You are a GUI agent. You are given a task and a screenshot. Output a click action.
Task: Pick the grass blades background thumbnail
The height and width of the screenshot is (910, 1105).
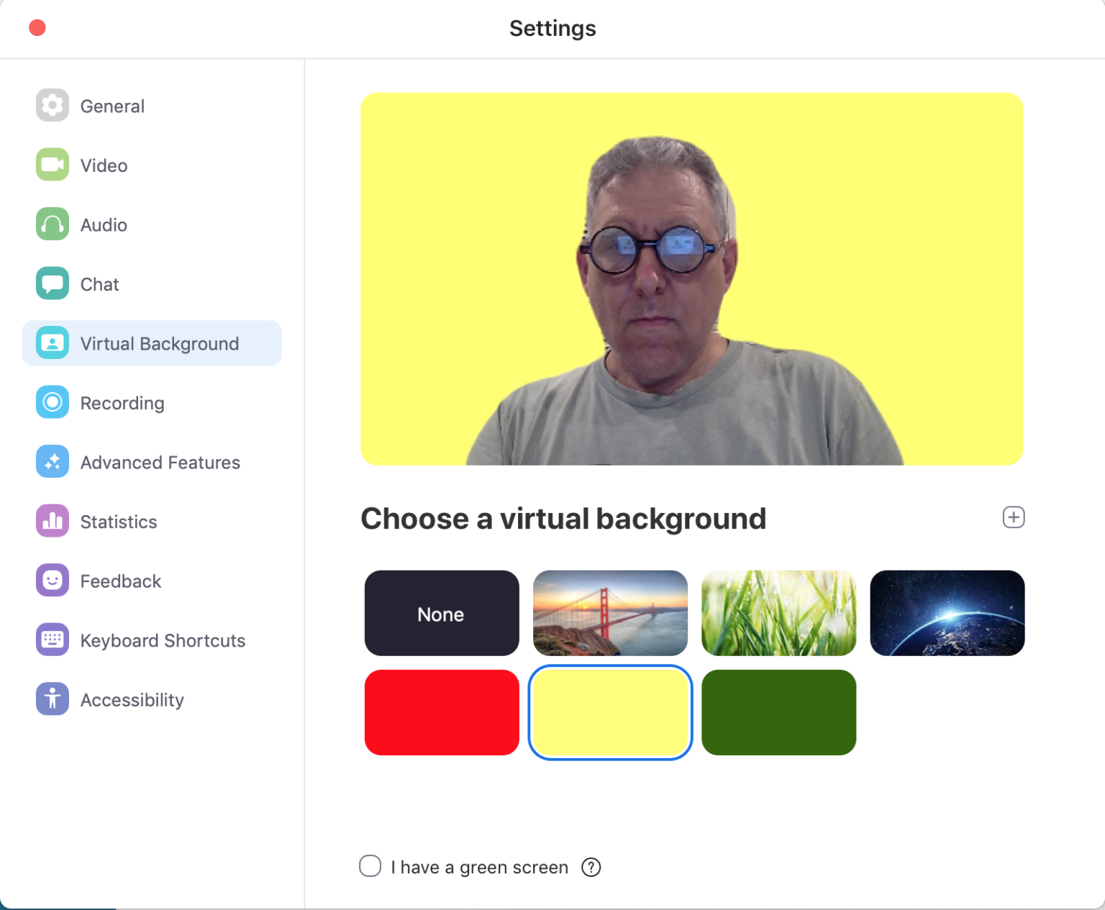pyautogui.click(x=778, y=613)
